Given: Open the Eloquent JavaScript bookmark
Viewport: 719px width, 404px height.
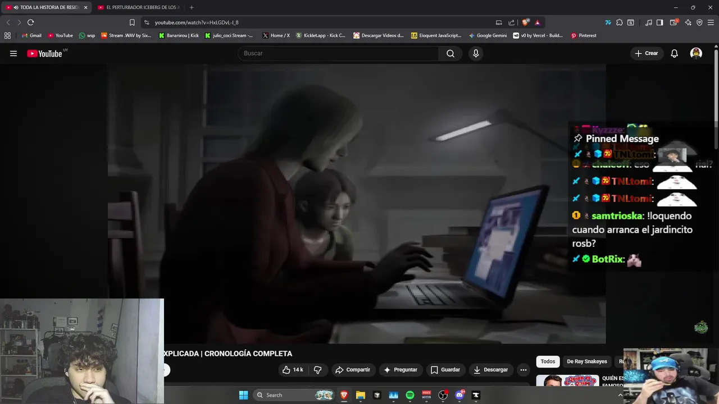Looking at the screenshot, I should 436,35.
